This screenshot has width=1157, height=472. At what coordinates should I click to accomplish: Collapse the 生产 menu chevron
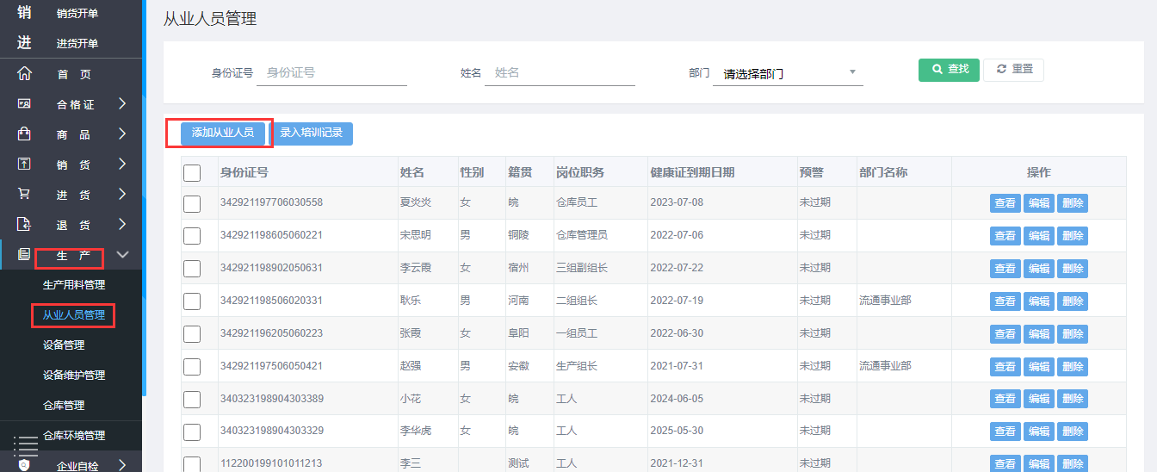coord(122,255)
